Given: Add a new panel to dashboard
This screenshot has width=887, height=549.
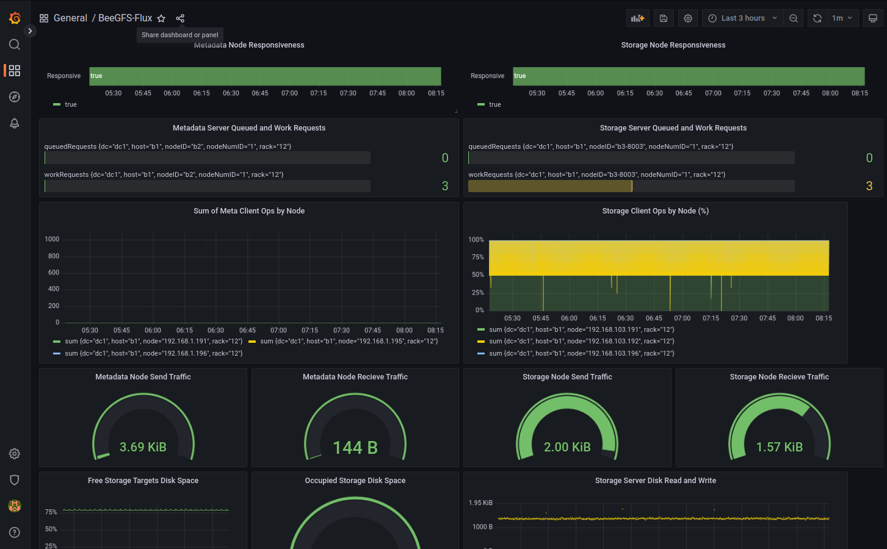Looking at the screenshot, I should point(638,18).
